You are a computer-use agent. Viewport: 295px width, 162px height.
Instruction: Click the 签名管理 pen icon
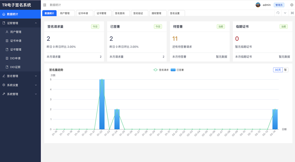click(x=4, y=76)
